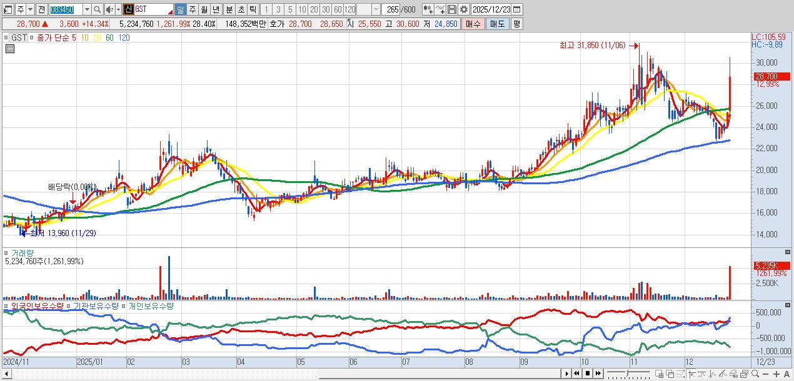
Task: Click the trend line drawing tool icon
Action: tap(723, 374)
